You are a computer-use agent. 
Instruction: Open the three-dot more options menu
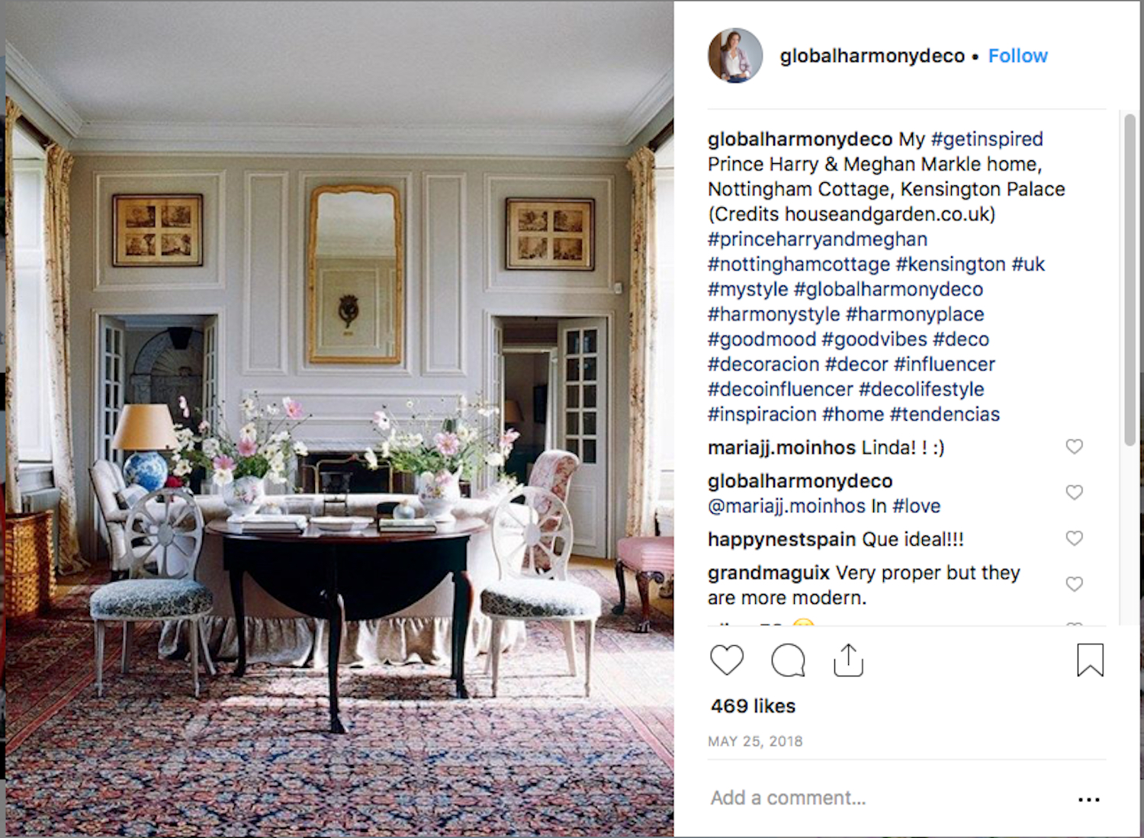pyautogui.click(x=1089, y=799)
